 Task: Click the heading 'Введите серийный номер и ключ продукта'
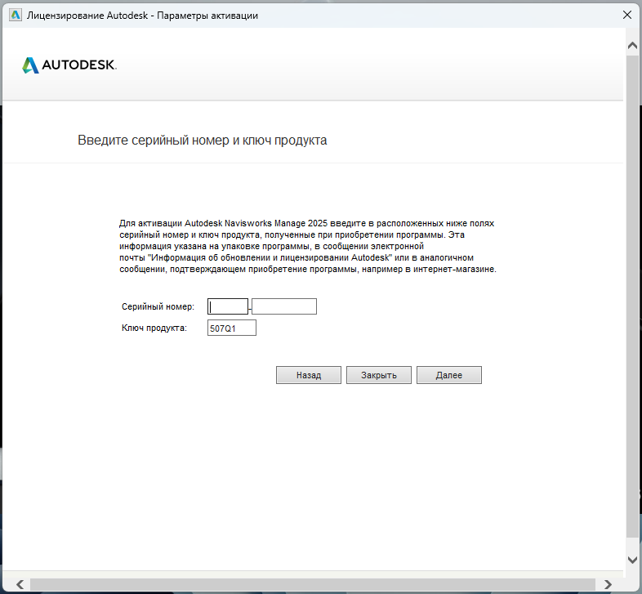[203, 141]
